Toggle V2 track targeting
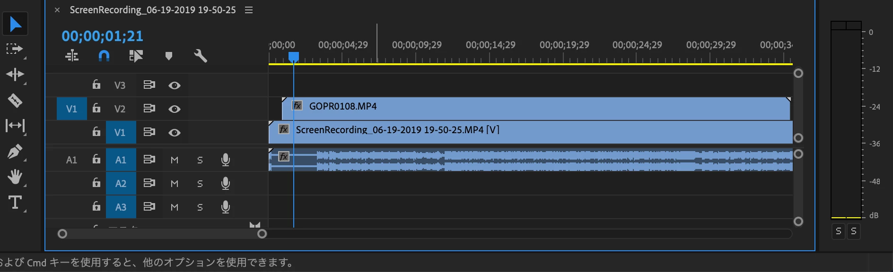Image resolution: width=893 pixels, height=272 pixels. [120, 109]
